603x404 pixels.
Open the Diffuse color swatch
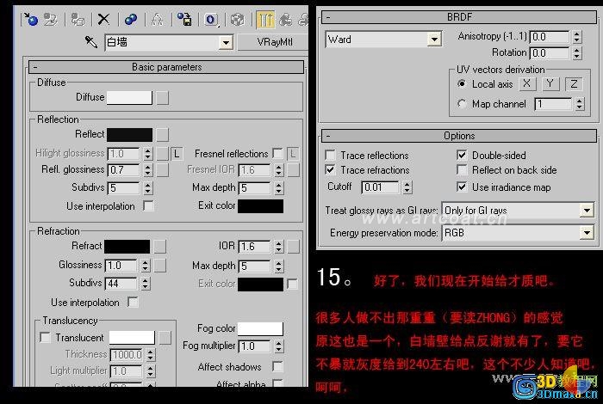[x=129, y=97]
